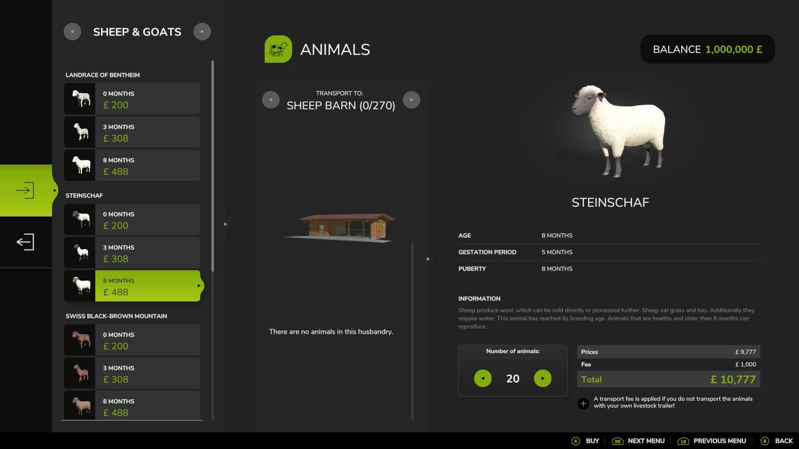Decrease number of animals

483,378
